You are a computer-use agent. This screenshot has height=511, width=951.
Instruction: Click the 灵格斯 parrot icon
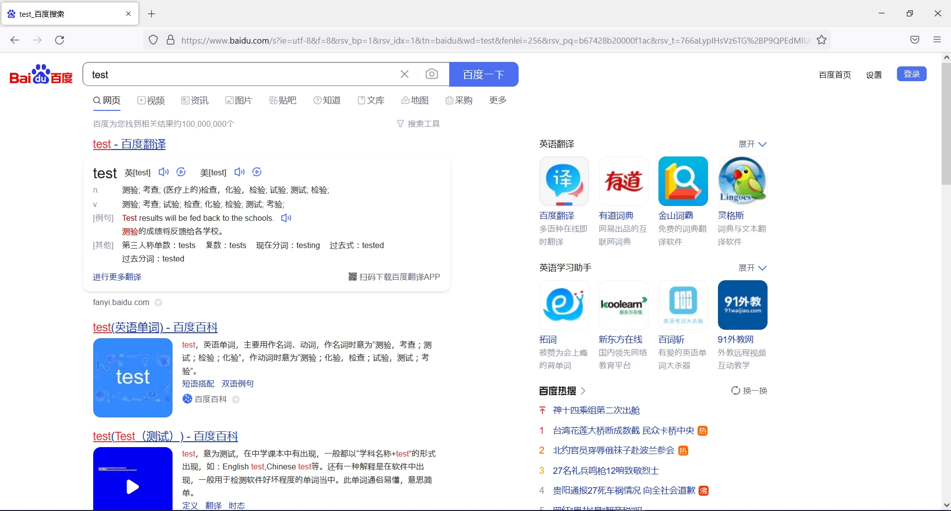(742, 181)
